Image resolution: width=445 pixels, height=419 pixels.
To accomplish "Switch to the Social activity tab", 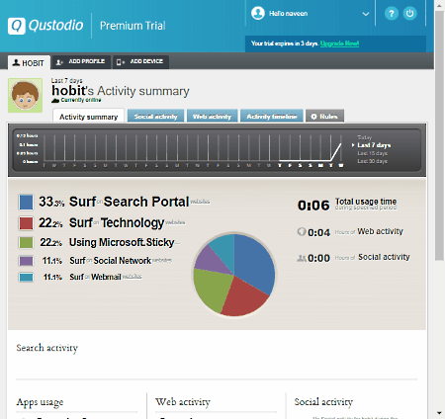I will pos(155,117).
